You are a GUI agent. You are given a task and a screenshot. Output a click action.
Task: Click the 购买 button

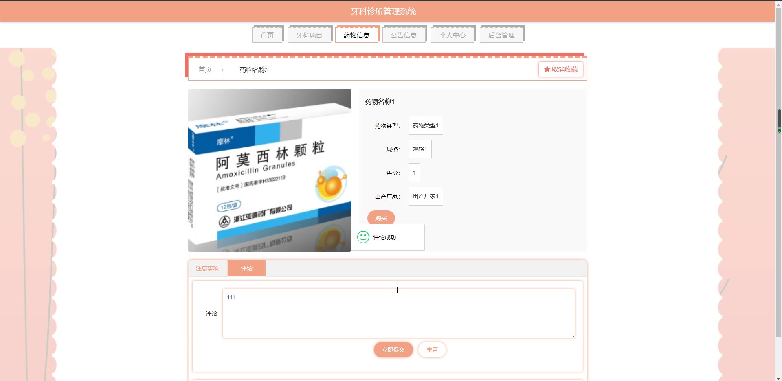pos(381,218)
